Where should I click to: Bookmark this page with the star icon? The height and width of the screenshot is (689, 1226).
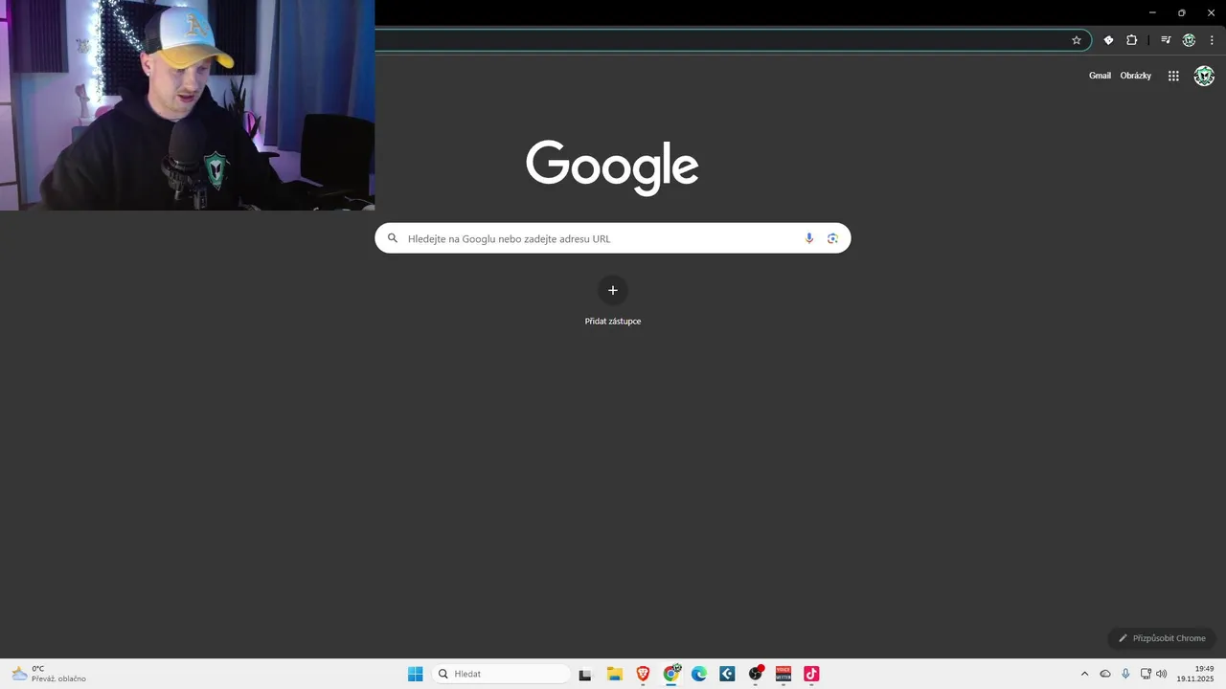(1077, 40)
